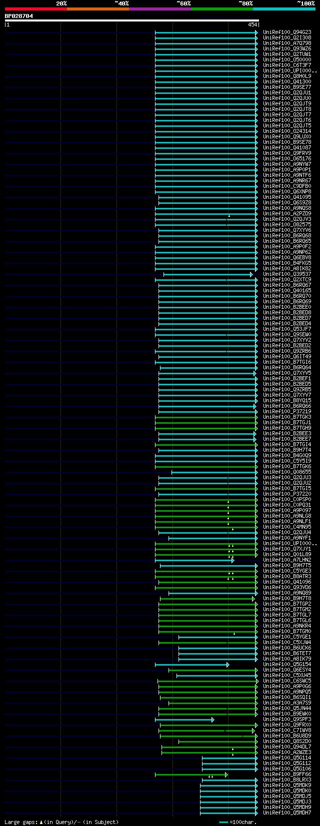Screen dimensions: 320x826
Task: Open hit UniRef100_Q93WZ6
Action: (287, 49)
